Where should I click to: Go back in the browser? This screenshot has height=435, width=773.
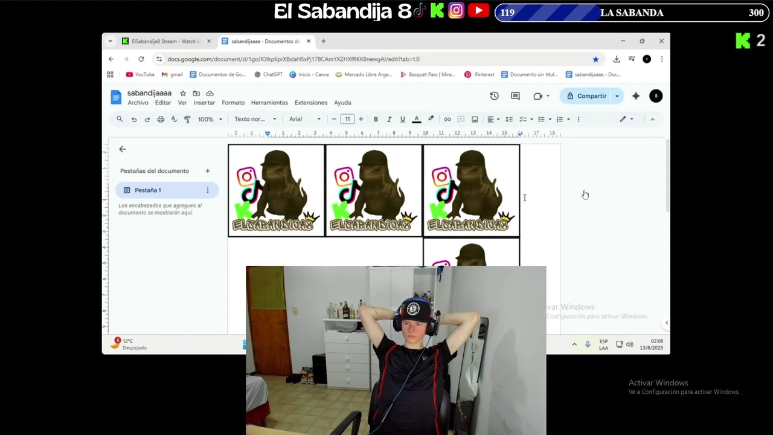pos(111,59)
